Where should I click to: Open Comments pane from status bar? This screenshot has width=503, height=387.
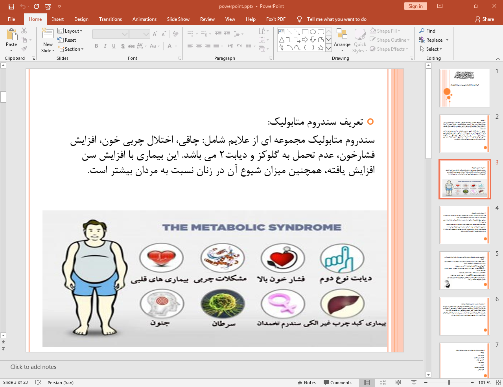[x=338, y=383]
